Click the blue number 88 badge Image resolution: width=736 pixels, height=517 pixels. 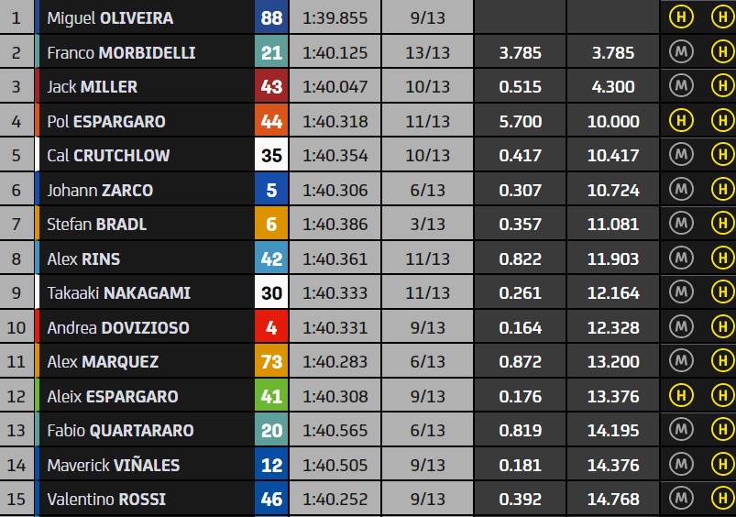(271, 17)
